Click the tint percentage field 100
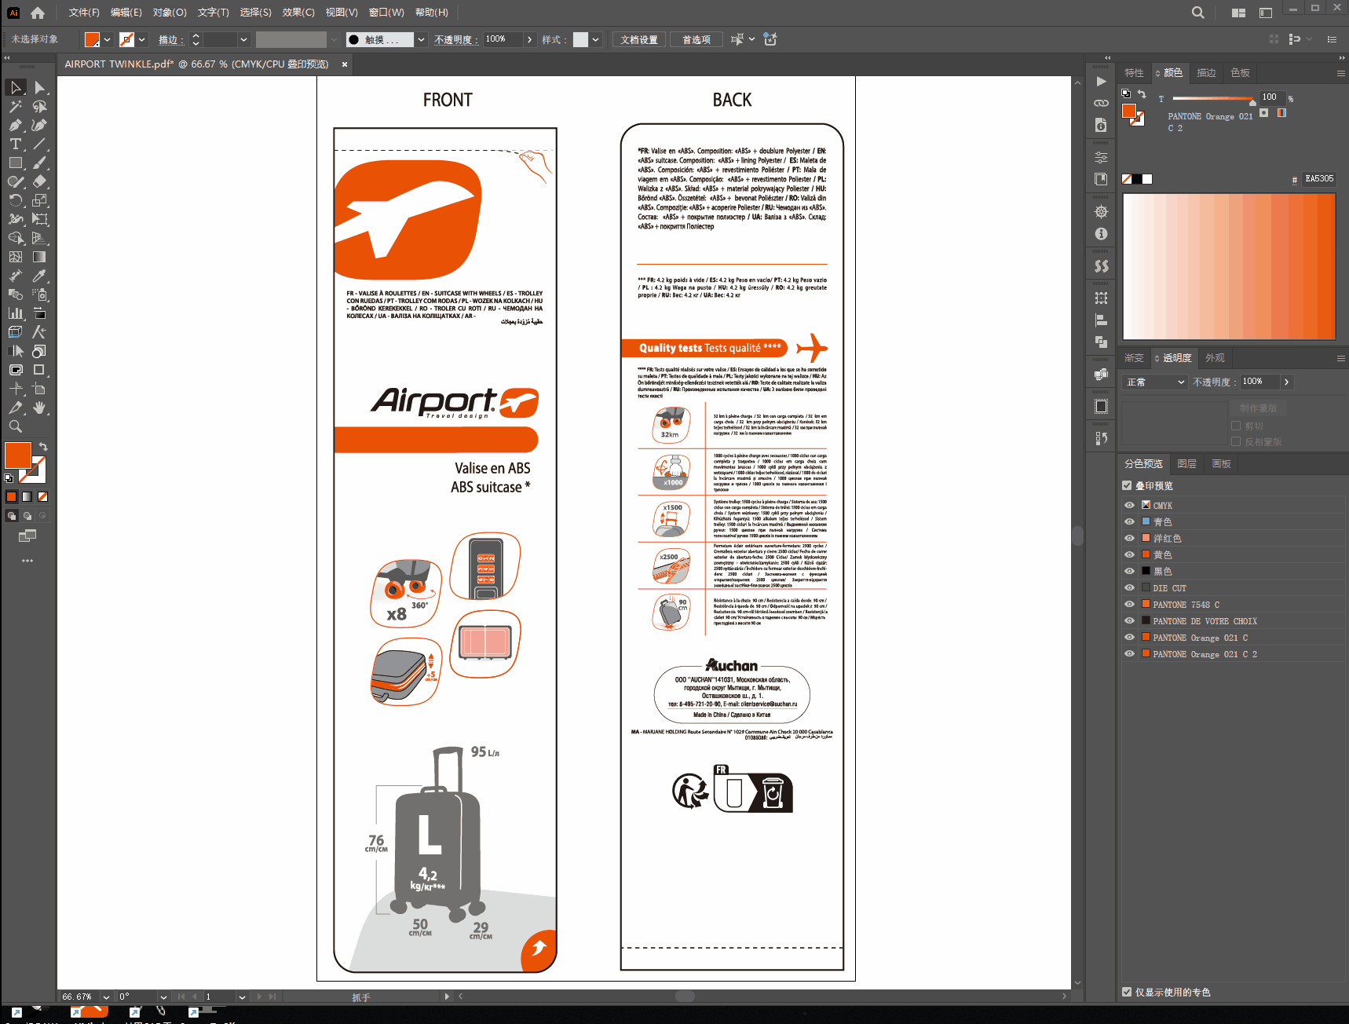 [1272, 97]
